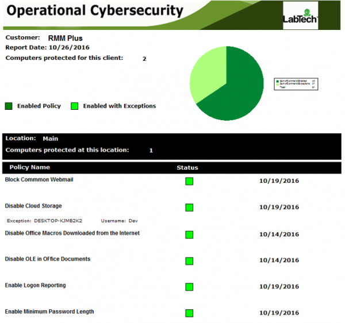Select the Policy Name column header
This screenshot has height=323, width=345.
28,167
